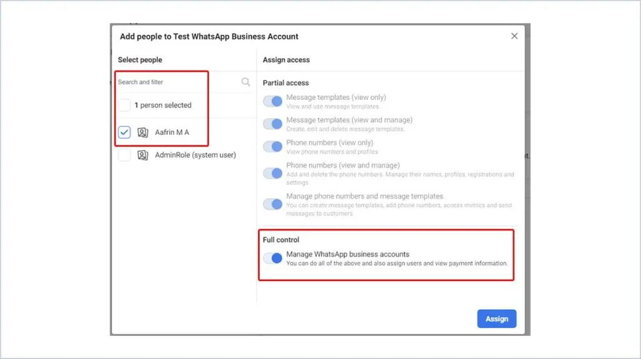Toggle Message templates (view and manage) switch
The width and height of the screenshot is (641, 359).
273,124
